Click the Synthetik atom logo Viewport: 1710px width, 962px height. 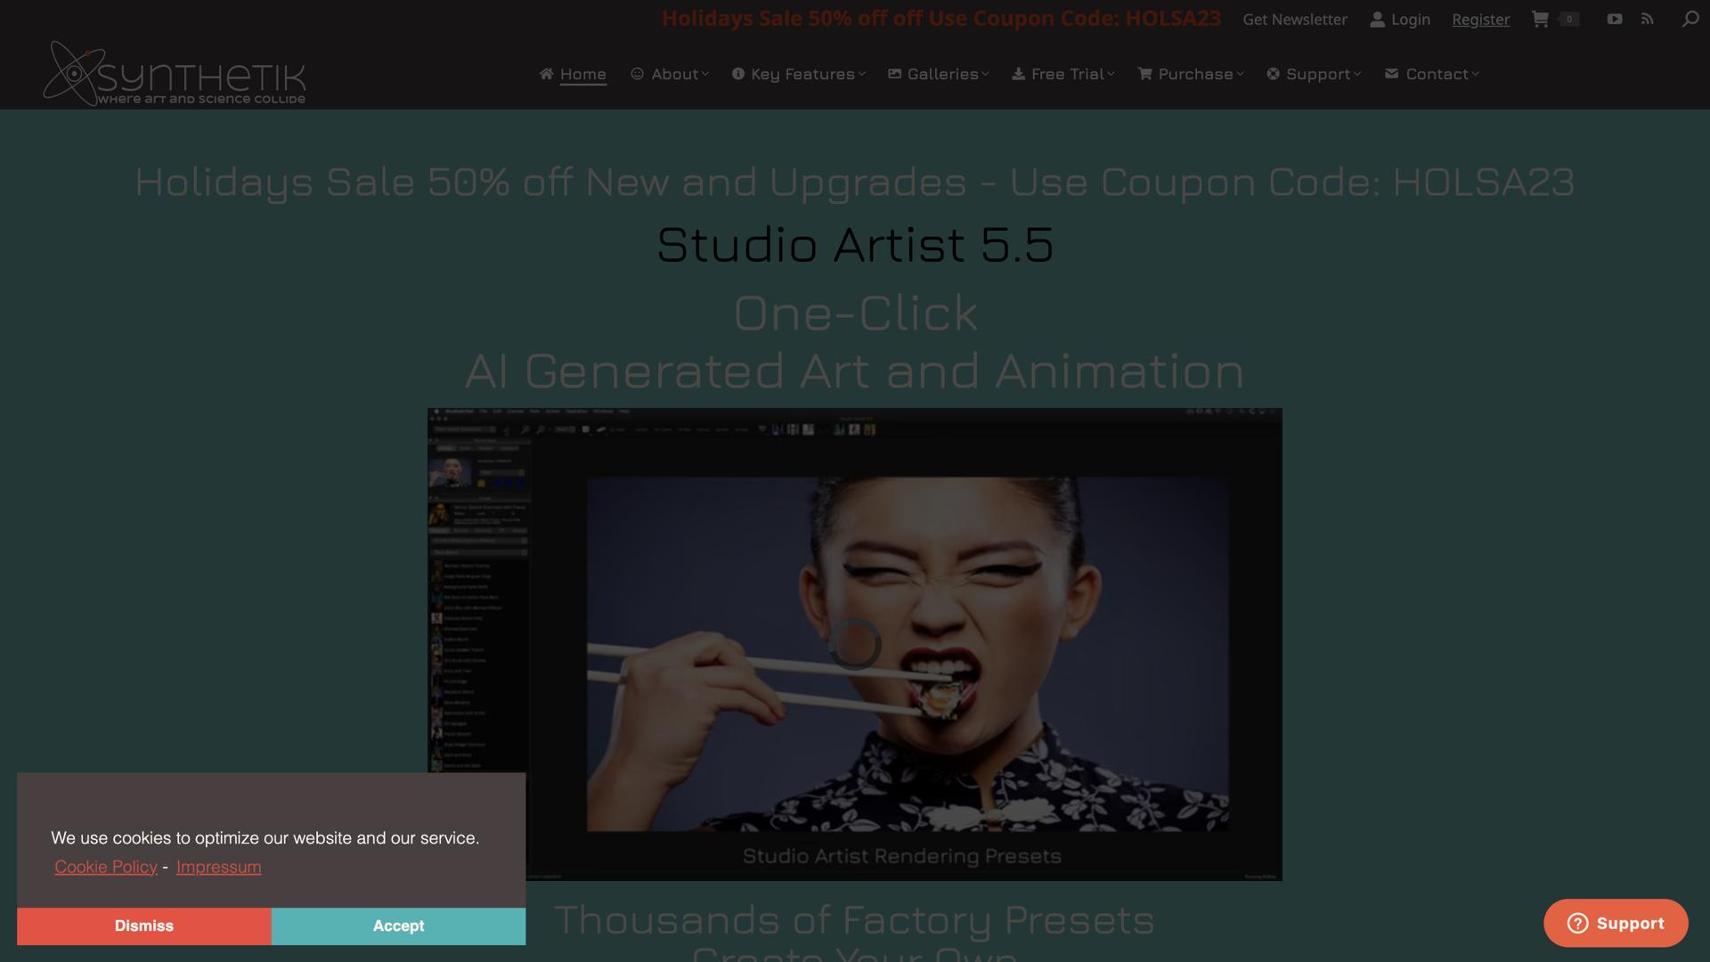pos(73,74)
